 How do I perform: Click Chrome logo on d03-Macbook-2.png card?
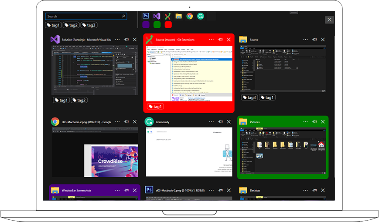(55, 121)
